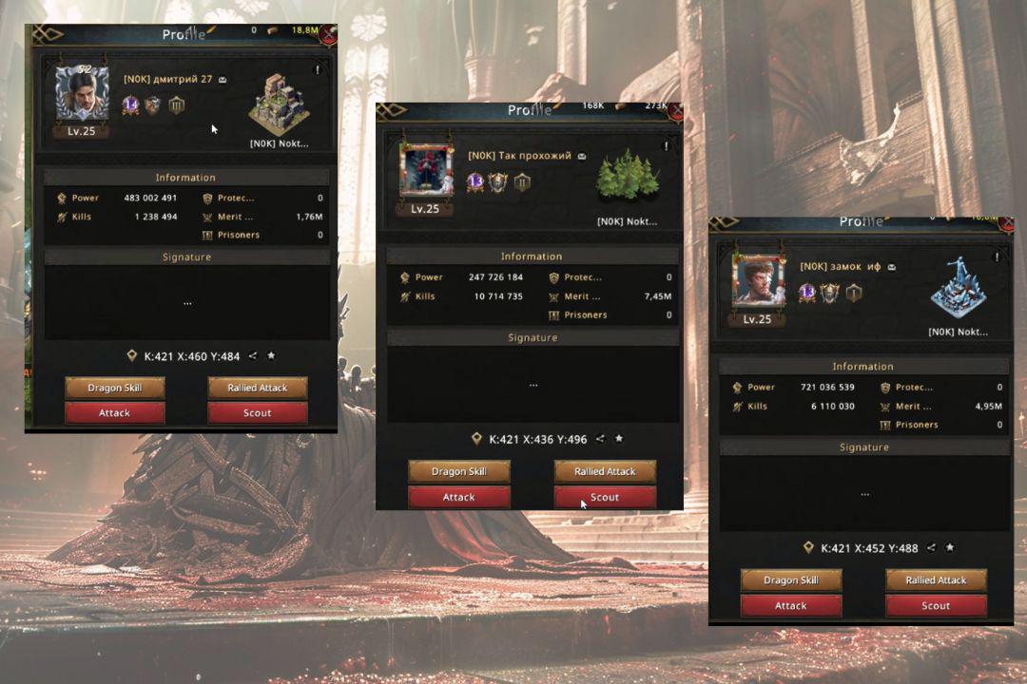1027x684 pixels.
Task: Launch Rallied Attack on замок иф
Action: (936, 579)
